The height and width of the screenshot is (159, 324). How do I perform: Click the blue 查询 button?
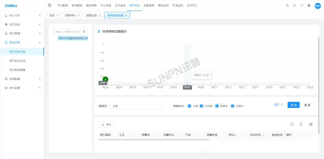293,105
